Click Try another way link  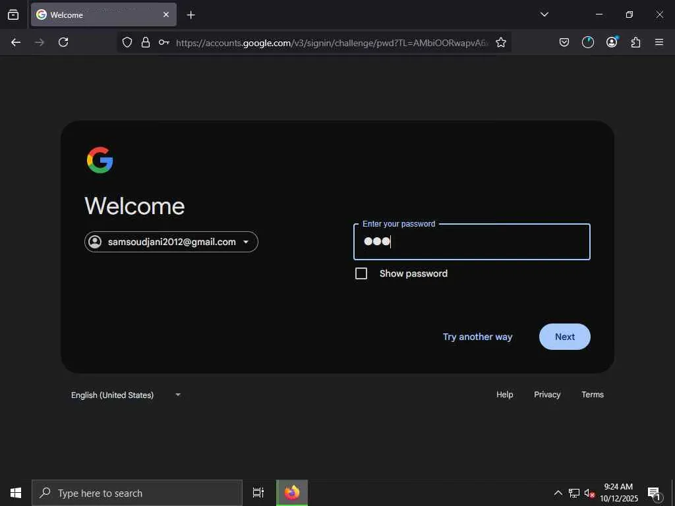[477, 337]
